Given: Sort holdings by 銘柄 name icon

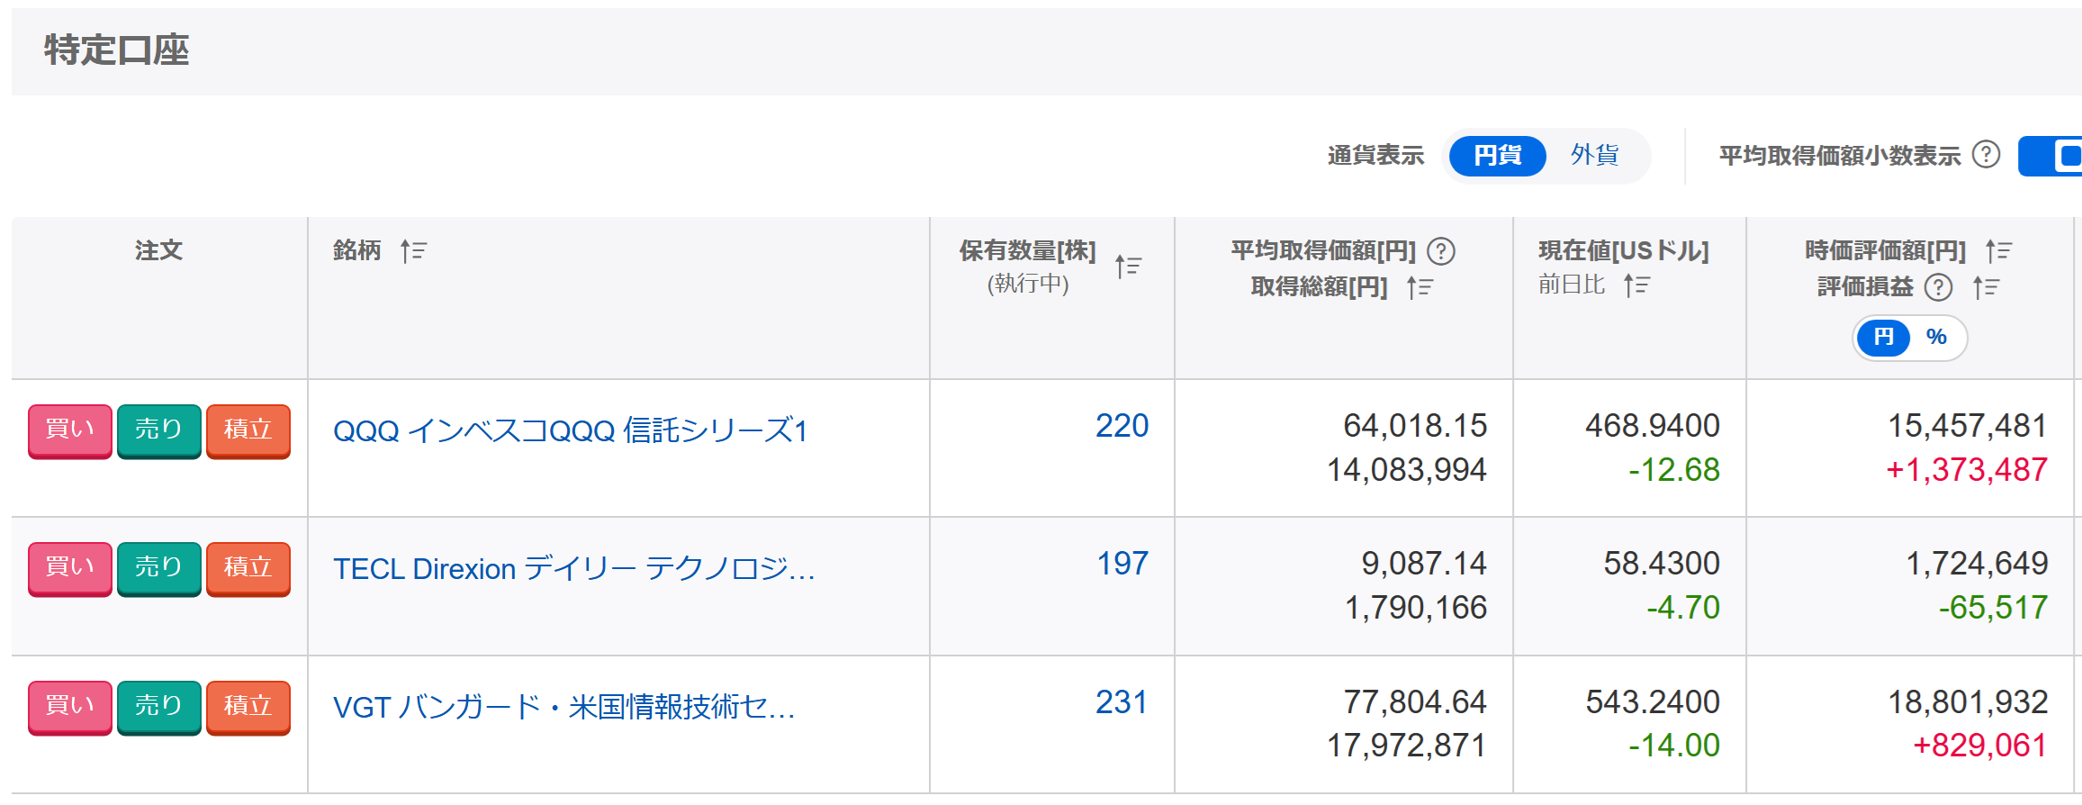Looking at the screenshot, I should tap(413, 250).
